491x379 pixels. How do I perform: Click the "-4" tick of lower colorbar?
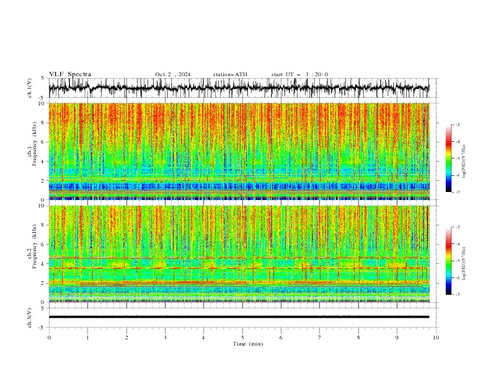click(x=457, y=244)
